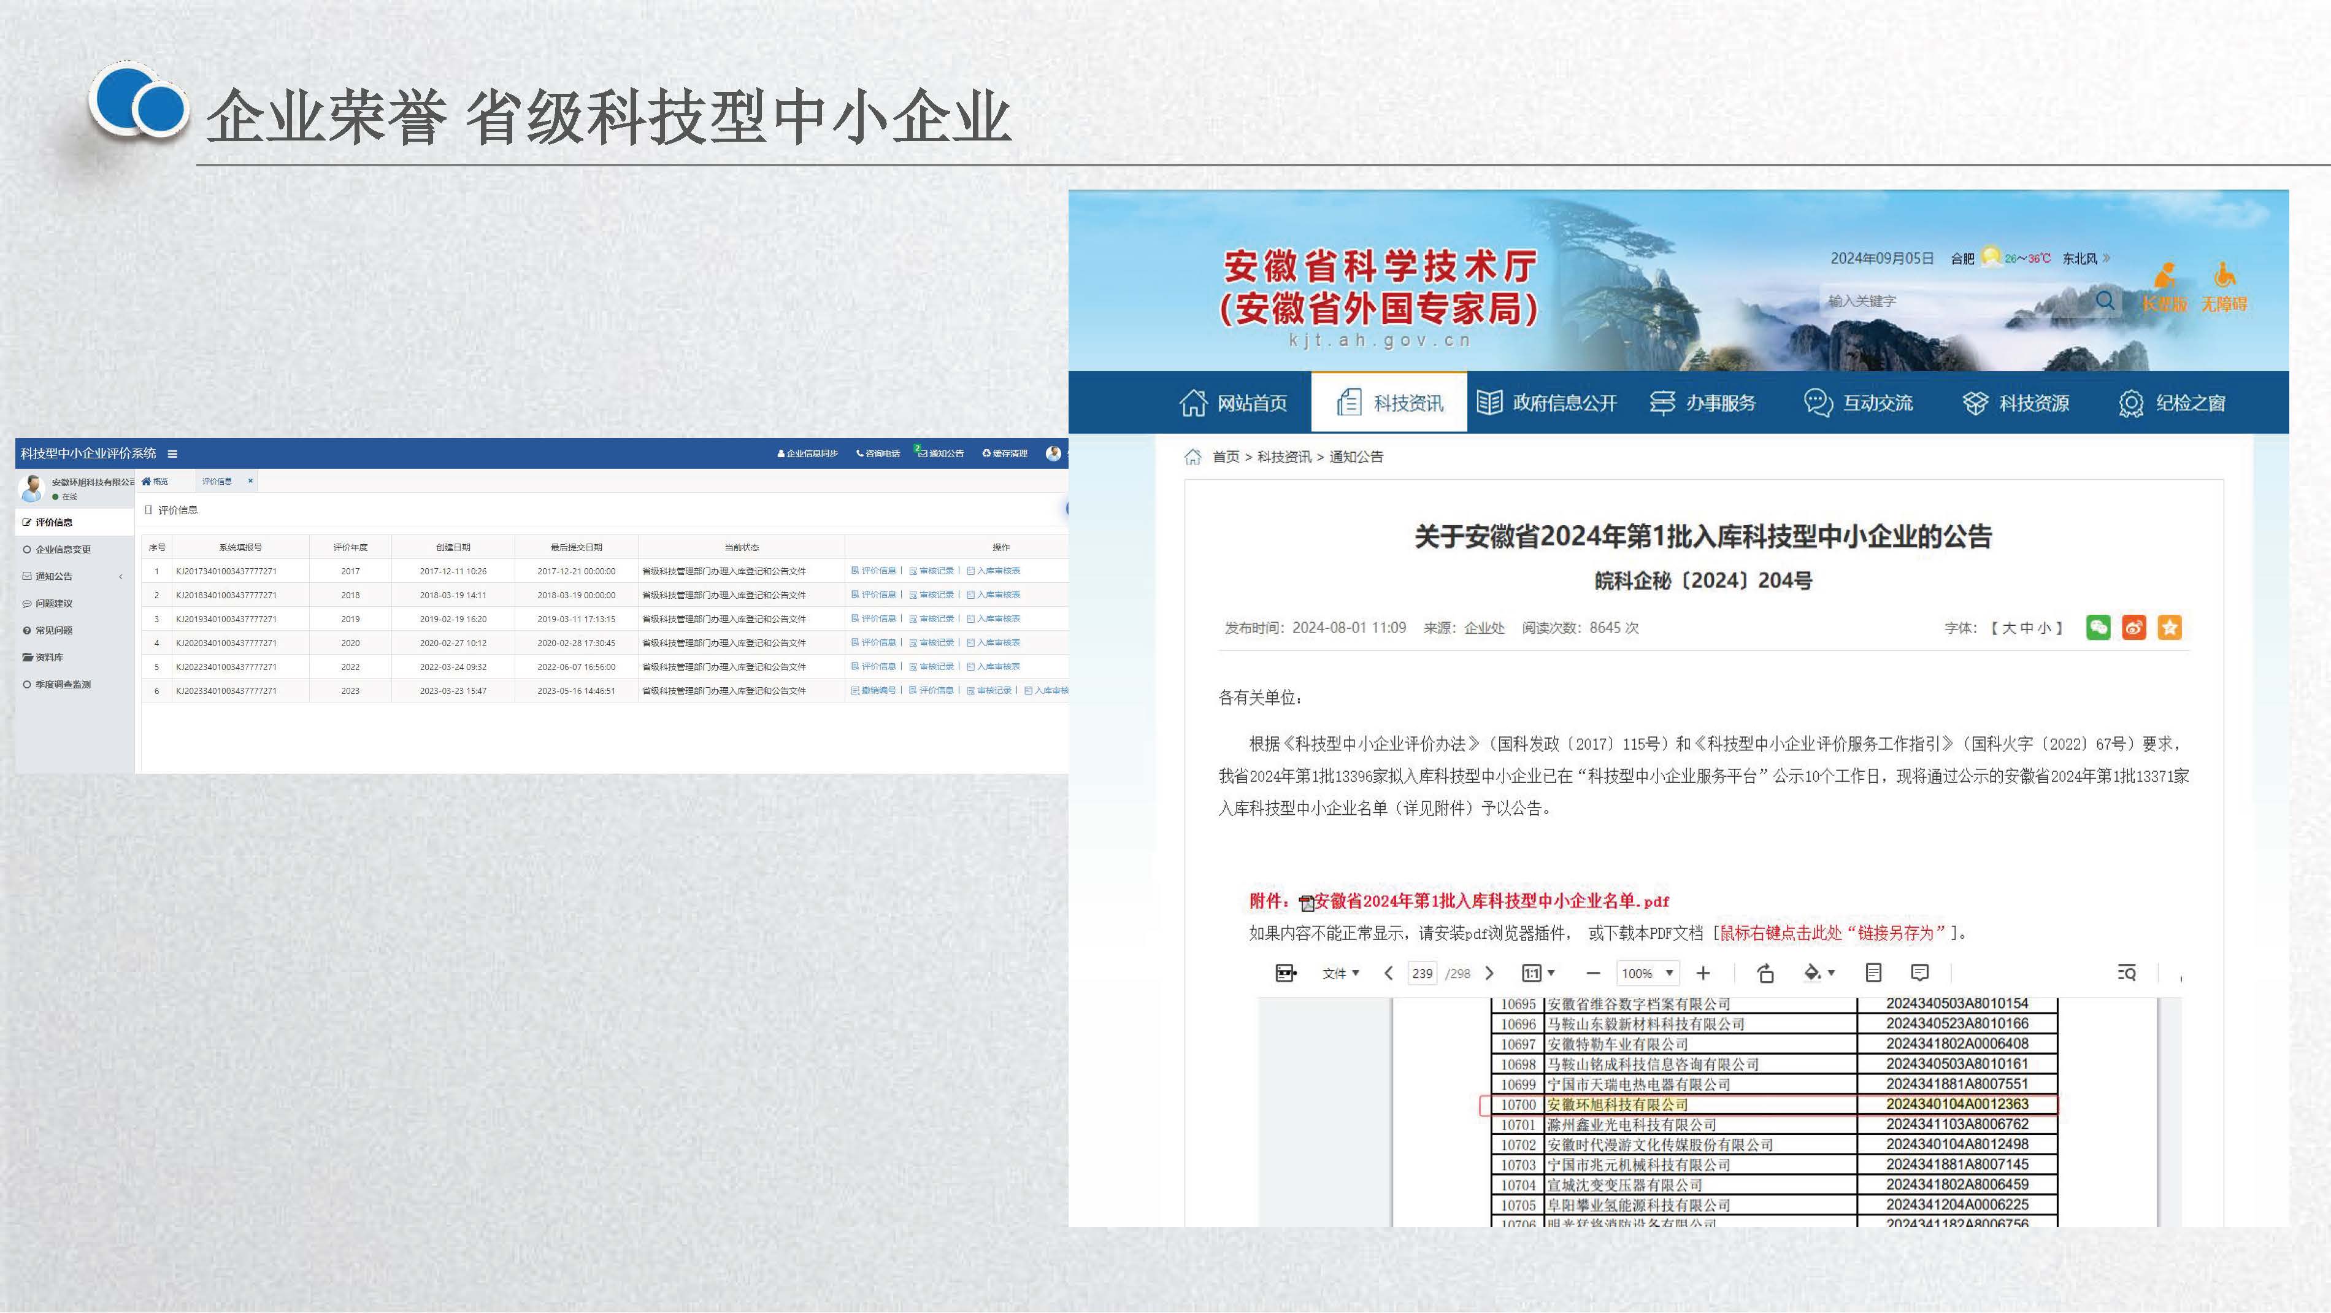Open 评价信息 link for the 2022 row
Viewport: 2331px width, 1313px height.
[874, 667]
